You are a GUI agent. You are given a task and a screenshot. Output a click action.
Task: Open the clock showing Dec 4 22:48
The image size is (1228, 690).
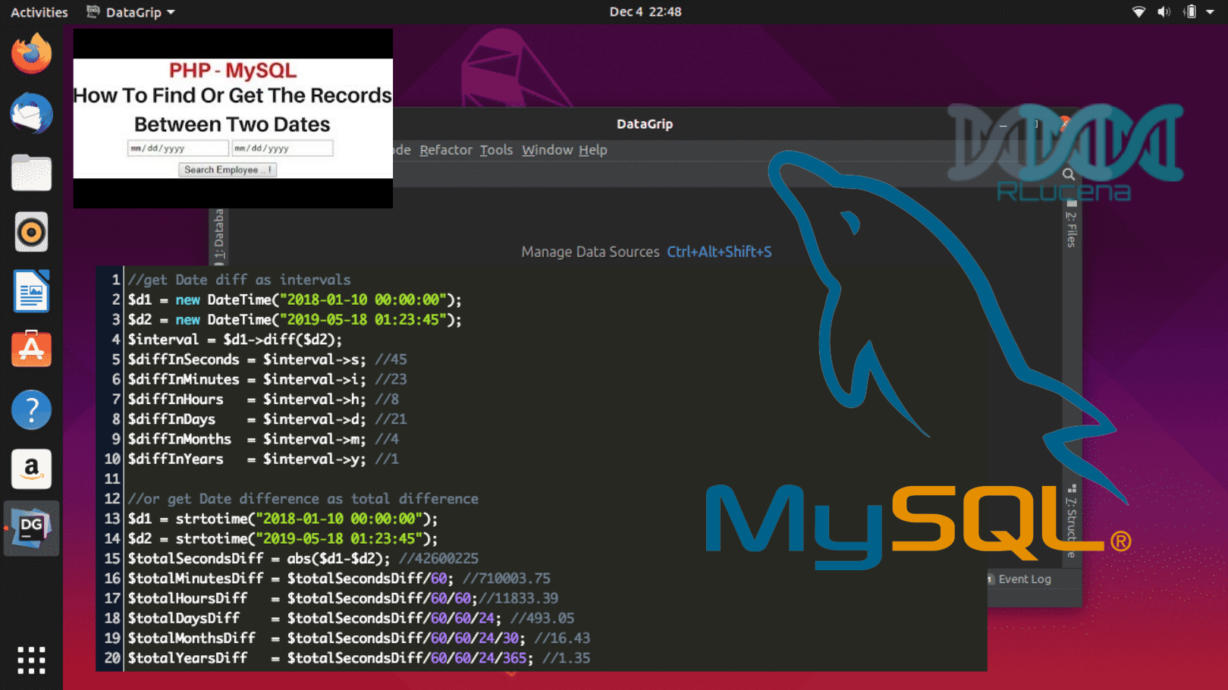click(x=645, y=11)
